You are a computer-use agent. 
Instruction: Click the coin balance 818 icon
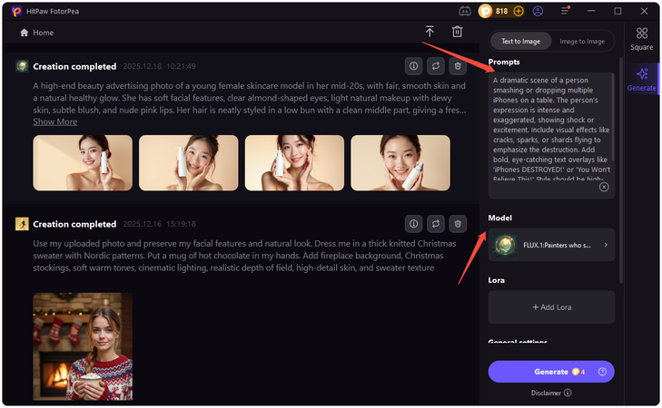(x=486, y=12)
